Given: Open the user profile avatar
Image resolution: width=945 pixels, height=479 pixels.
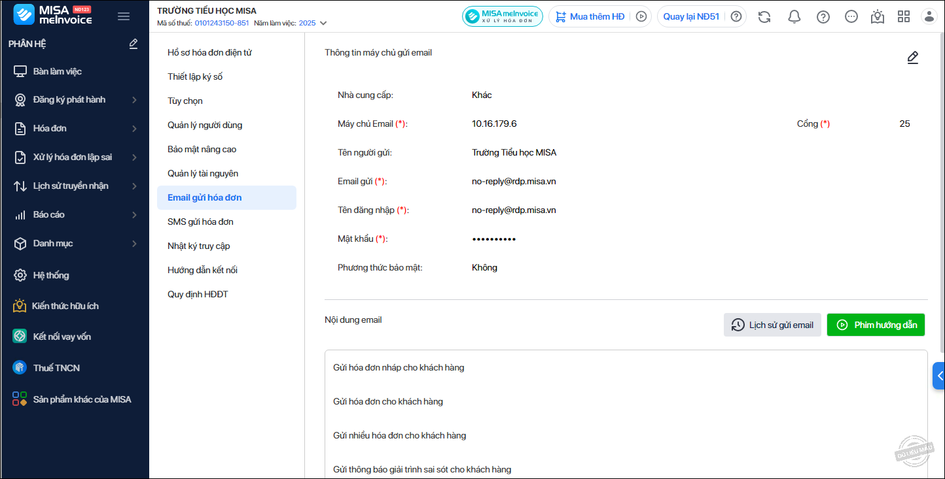Looking at the screenshot, I should tap(929, 16).
